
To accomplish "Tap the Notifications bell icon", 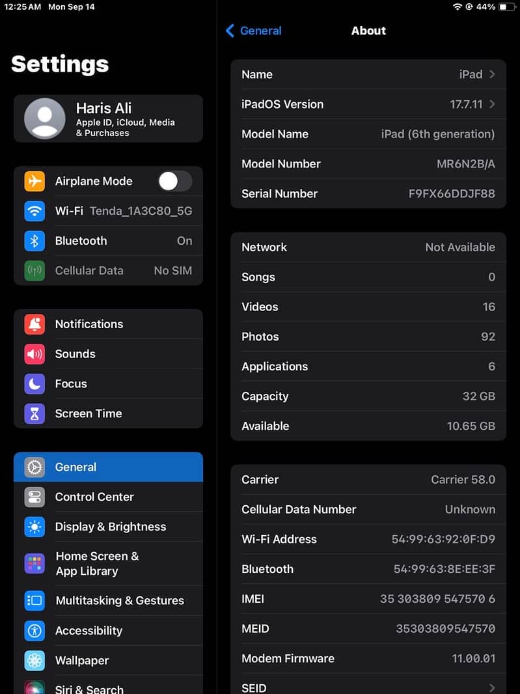I will (x=34, y=324).
